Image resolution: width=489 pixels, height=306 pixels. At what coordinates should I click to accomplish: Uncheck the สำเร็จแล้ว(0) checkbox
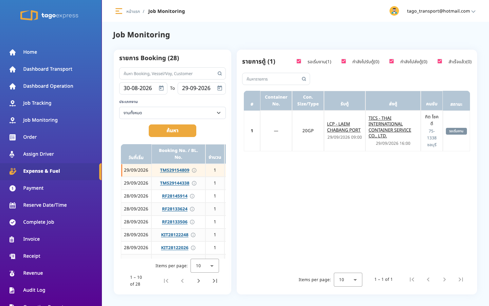tap(440, 61)
